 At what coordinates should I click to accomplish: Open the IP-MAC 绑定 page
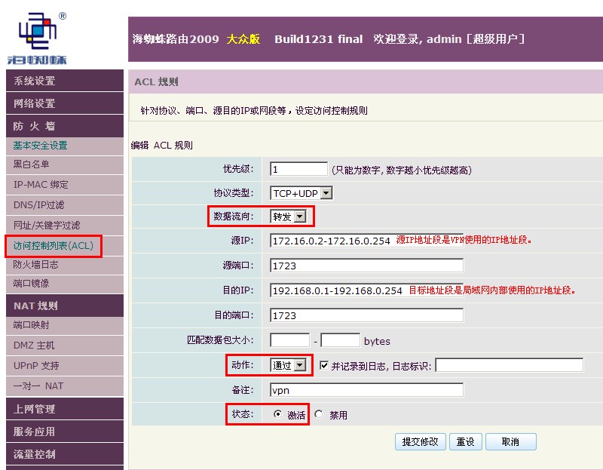[65, 185]
